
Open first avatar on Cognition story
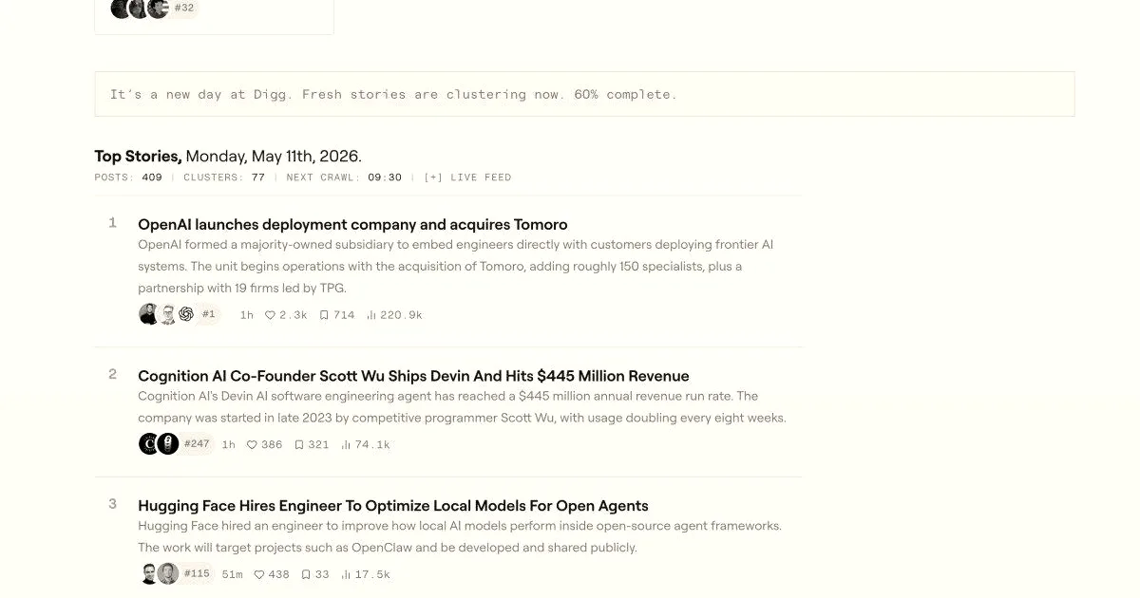point(149,443)
